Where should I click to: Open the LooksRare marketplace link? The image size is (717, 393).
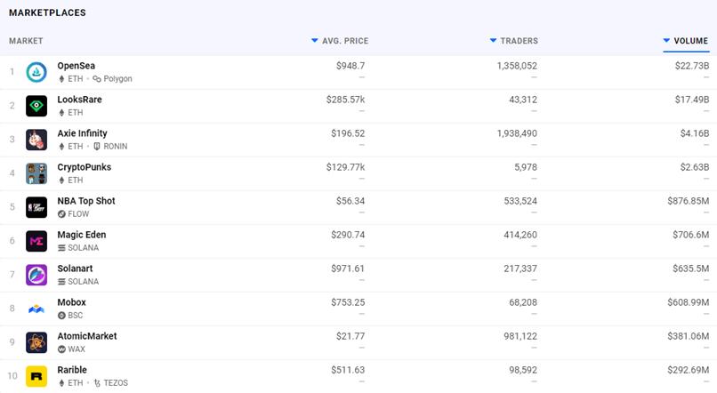tap(79, 100)
